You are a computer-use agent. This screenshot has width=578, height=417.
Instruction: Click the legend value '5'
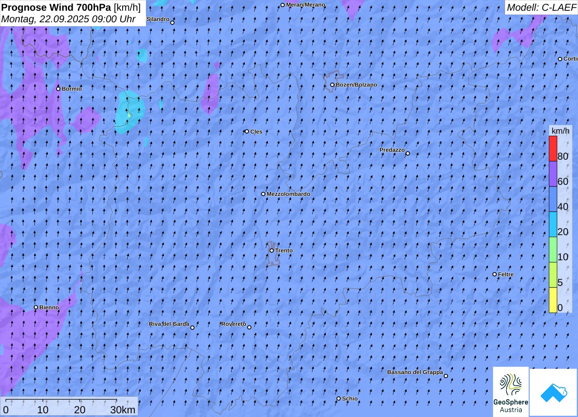(560, 283)
